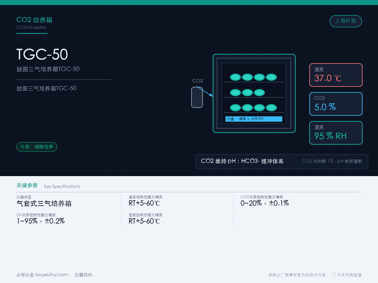Click the blue CO2 inlet arrow
This screenshot has height=283, width=378.
[x=207, y=92]
